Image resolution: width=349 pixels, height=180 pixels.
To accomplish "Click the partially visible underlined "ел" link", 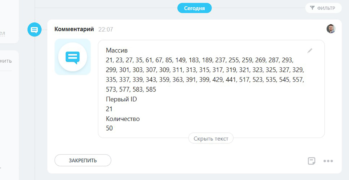I will click(2, 33).
